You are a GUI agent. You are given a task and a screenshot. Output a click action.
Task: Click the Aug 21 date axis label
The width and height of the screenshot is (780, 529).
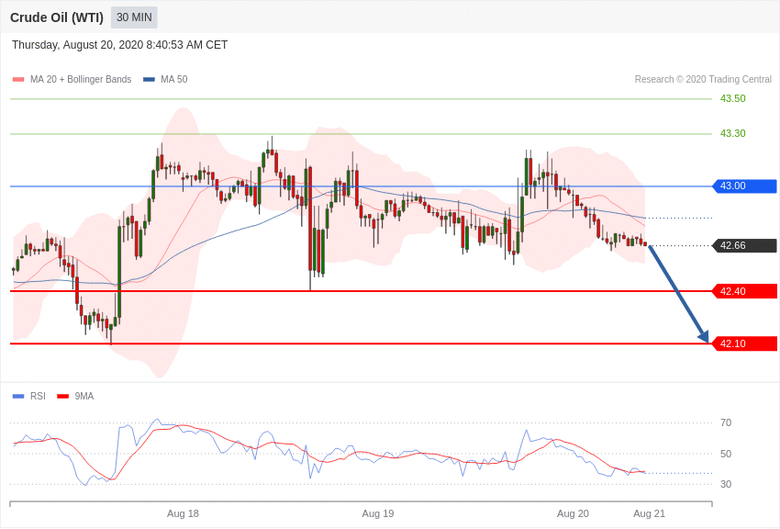pyautogui.click(x=649, y=513)
